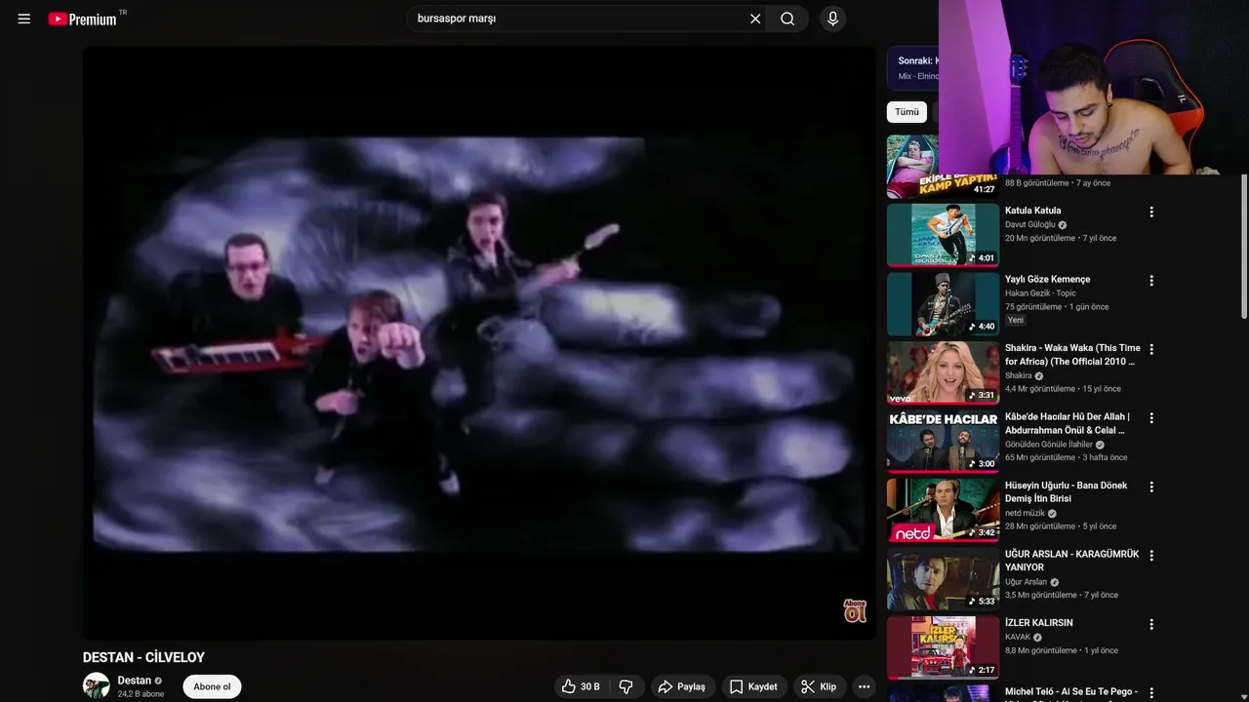Open options for Katula Katula video
1249x702 pixels.
[1151, 212]
